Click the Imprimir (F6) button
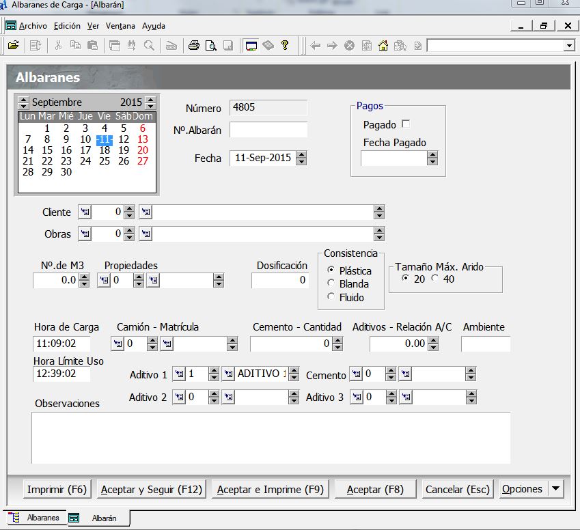This screenshot has height=530, width=580. click(x=57, y=489)
